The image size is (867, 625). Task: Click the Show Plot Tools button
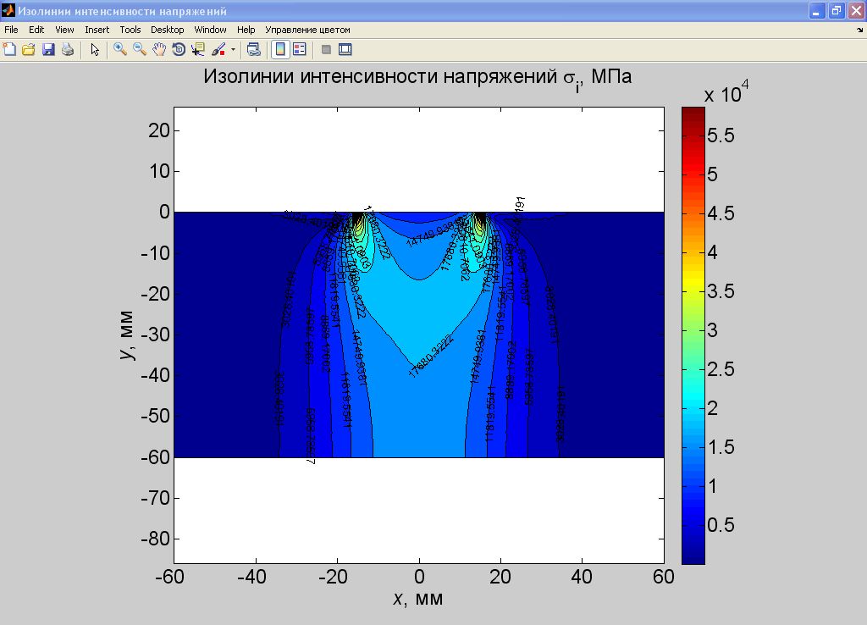coord(345,50)
